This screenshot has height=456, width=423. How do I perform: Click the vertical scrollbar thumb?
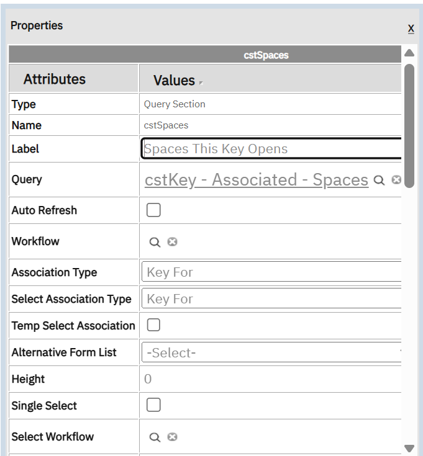click(x=409, y=126)
